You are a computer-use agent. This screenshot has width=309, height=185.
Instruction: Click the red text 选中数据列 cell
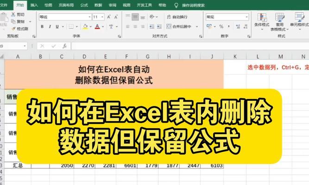click(278, 68)
